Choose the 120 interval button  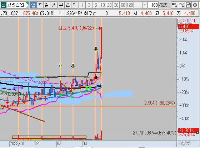pos(130,5)
